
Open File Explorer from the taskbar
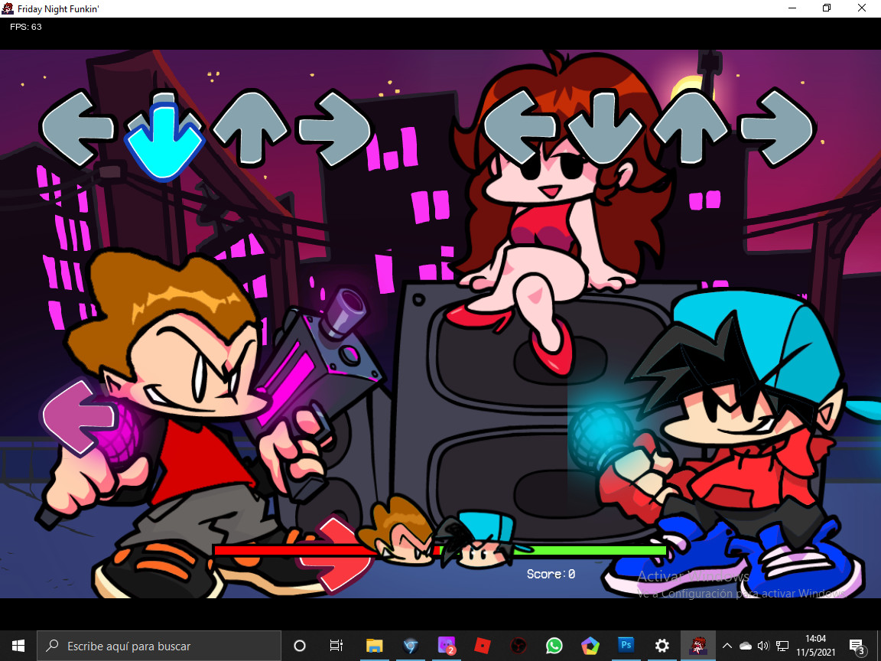coord(374,646)
